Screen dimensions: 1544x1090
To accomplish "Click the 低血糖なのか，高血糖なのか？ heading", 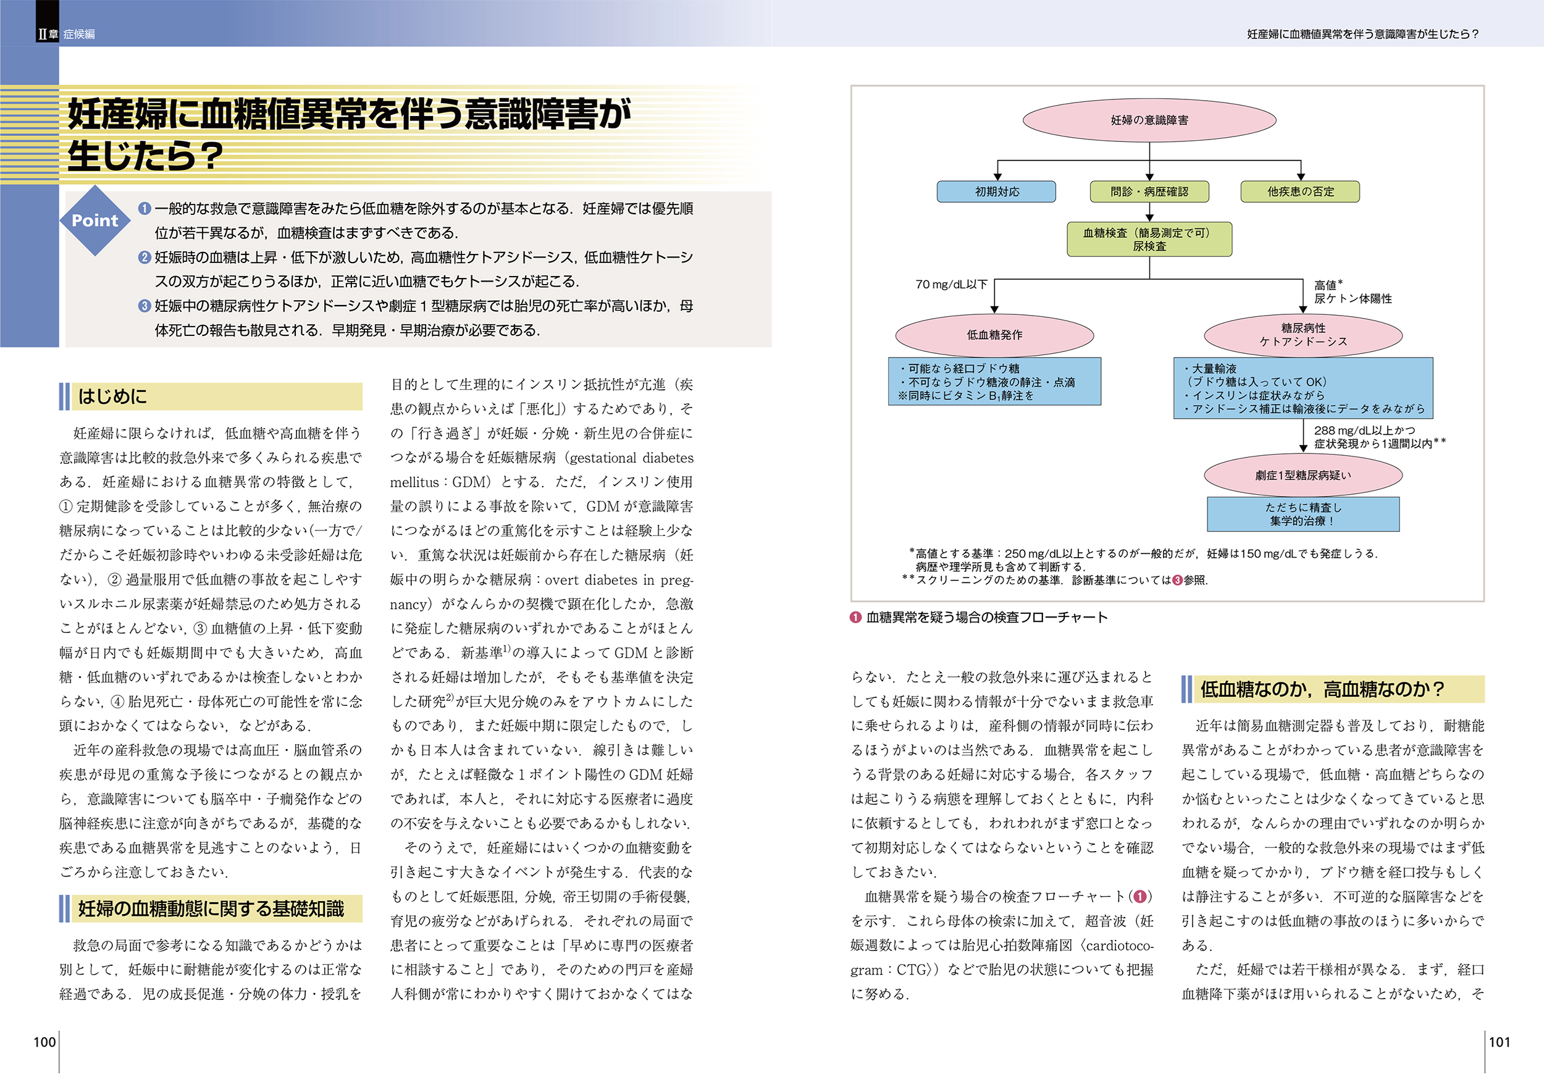I will coord(1333,689).
